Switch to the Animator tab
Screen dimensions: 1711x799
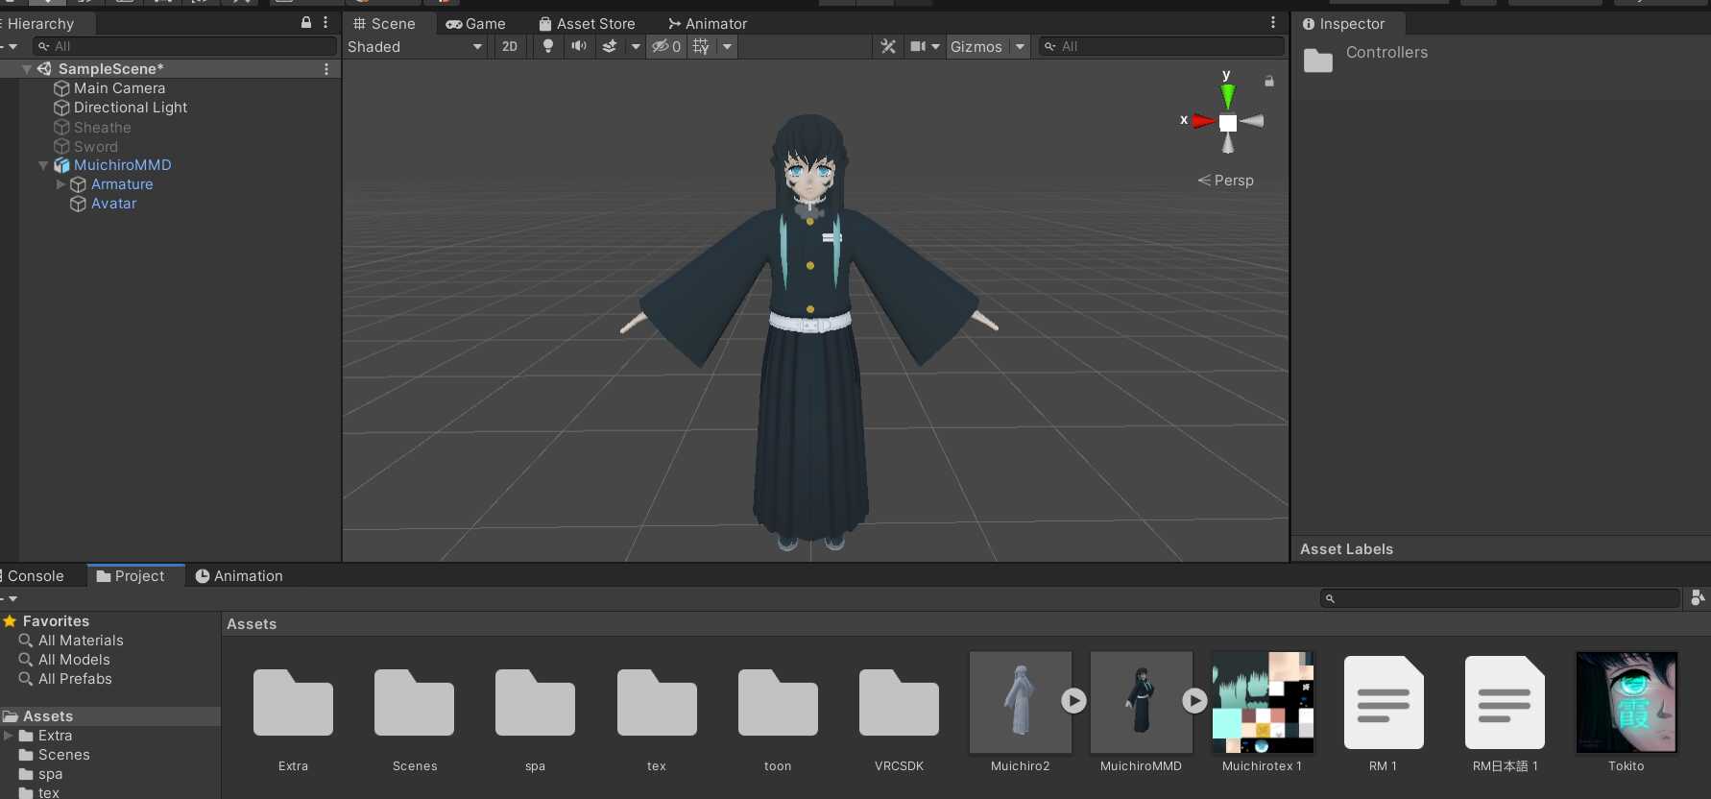point(708,23)
